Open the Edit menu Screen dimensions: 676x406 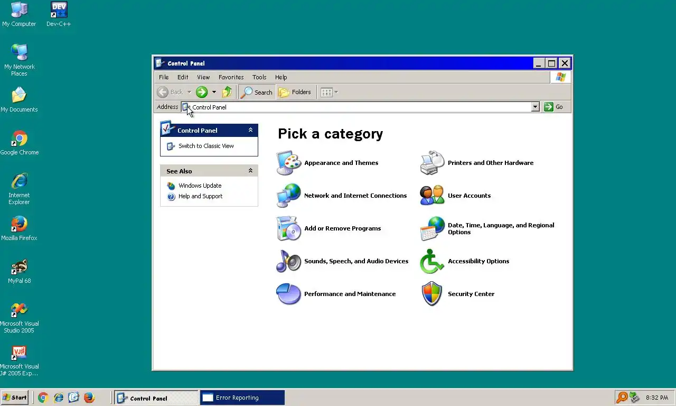pos(183,77)
